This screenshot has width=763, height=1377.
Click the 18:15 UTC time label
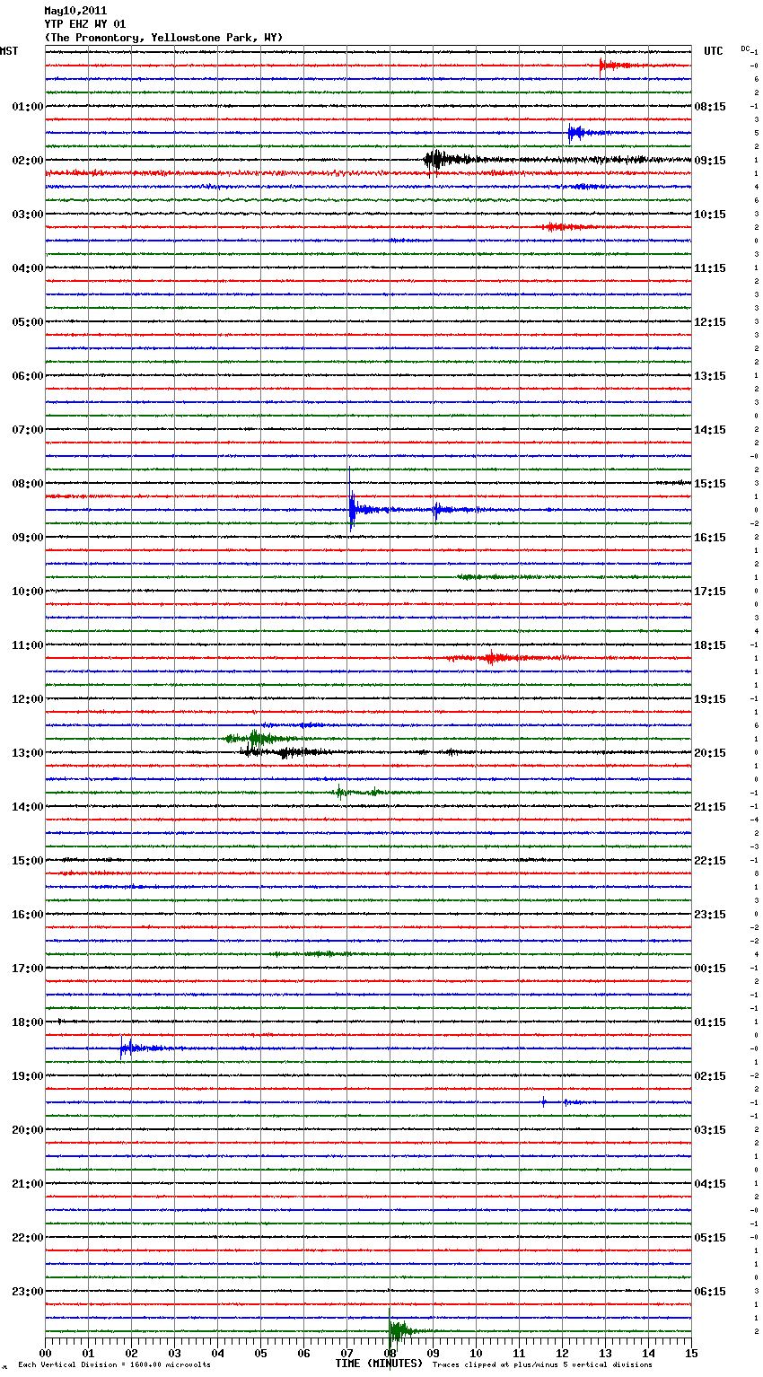click(710, 645)
